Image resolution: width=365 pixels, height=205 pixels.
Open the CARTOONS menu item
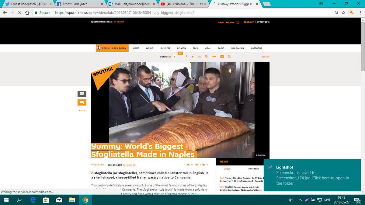(x=256, y=48)
